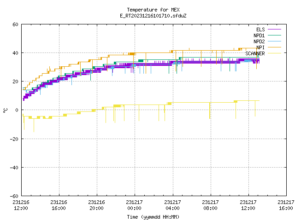Click the x-axis title Time (yymmdd HH:MM)
The height and width of the screenshot is (221, 295).
[153, 217]
